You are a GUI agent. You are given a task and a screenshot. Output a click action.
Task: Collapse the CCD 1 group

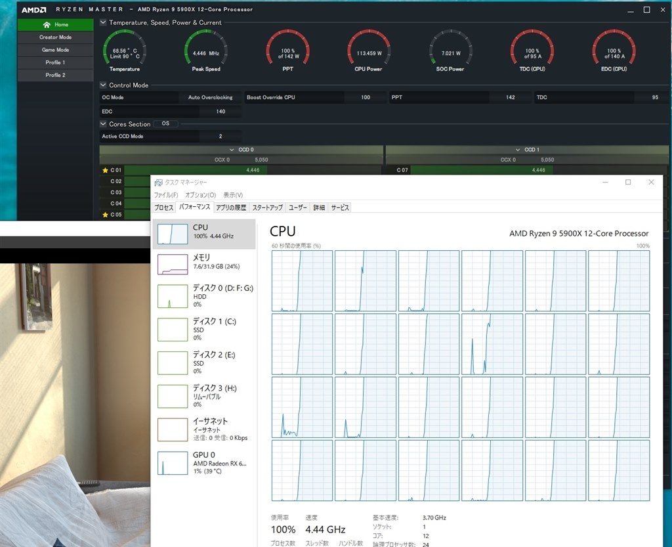pyautogui.click(x=518, y=150)
